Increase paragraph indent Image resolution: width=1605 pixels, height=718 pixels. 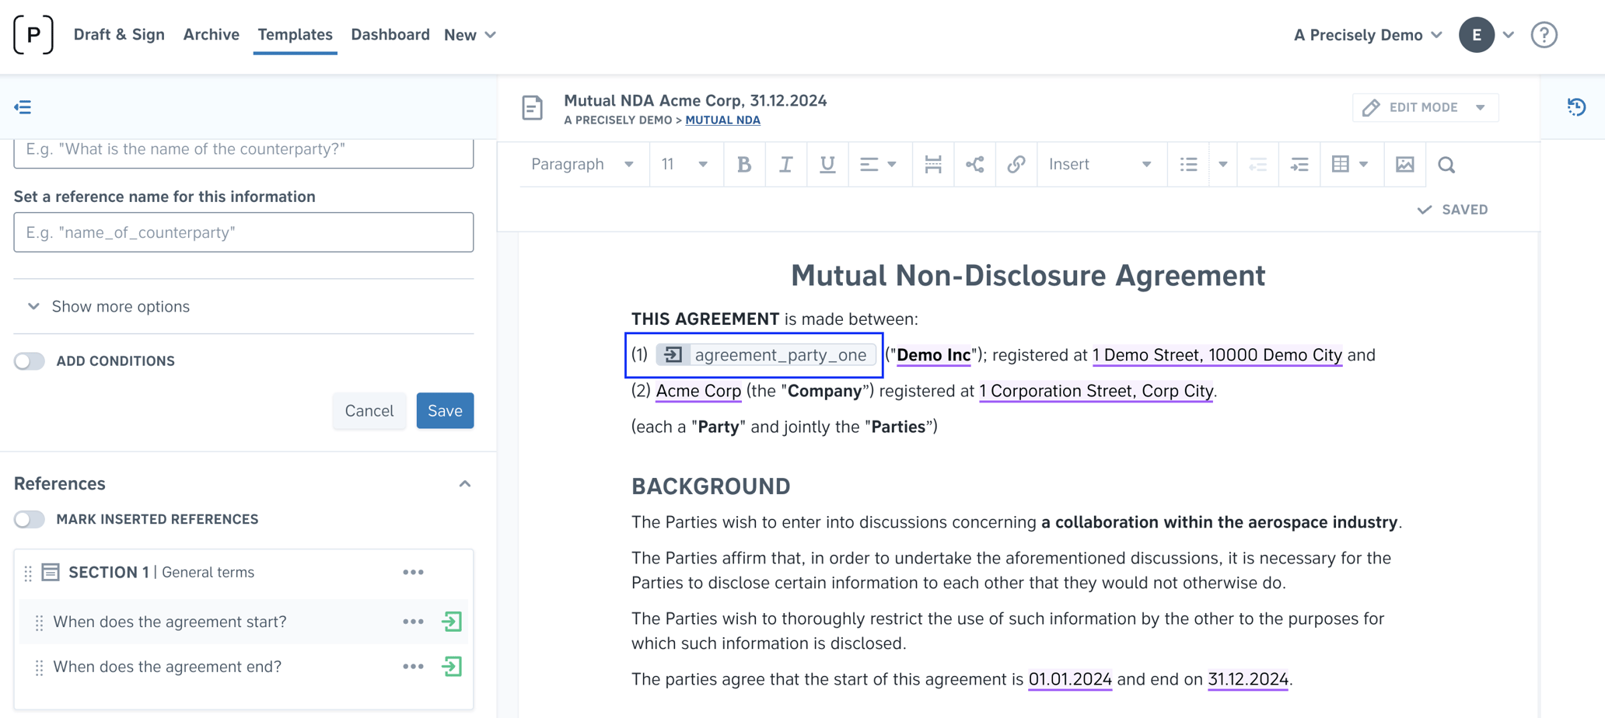(1299, 165)
